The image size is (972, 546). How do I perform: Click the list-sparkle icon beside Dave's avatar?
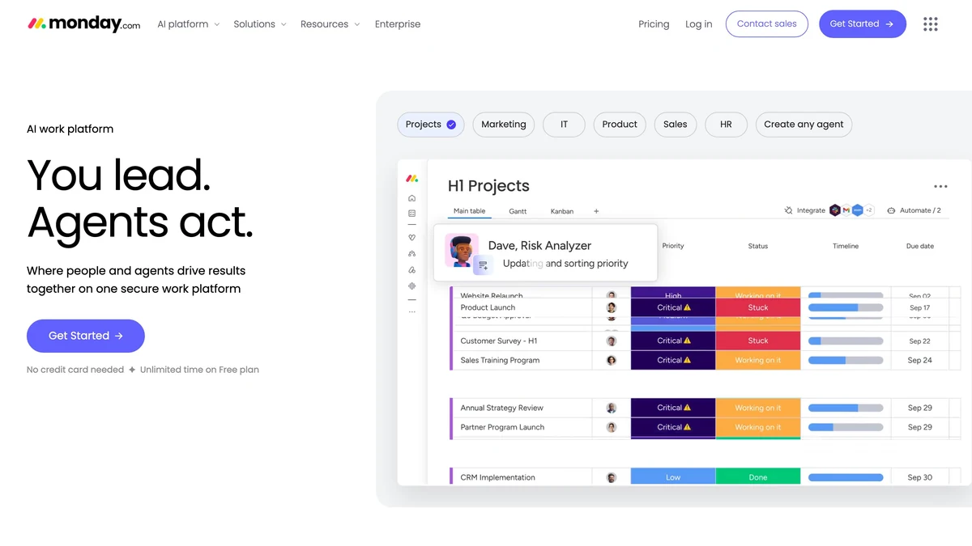pos(483,265)
